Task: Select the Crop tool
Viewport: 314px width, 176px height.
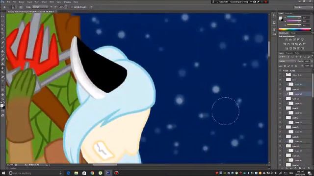Action: pyautogui.click(x=2, y=34)
